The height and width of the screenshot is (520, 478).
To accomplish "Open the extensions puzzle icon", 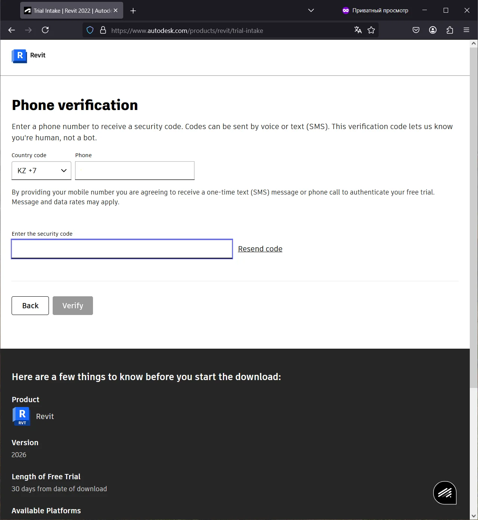I will coord(450,30).
